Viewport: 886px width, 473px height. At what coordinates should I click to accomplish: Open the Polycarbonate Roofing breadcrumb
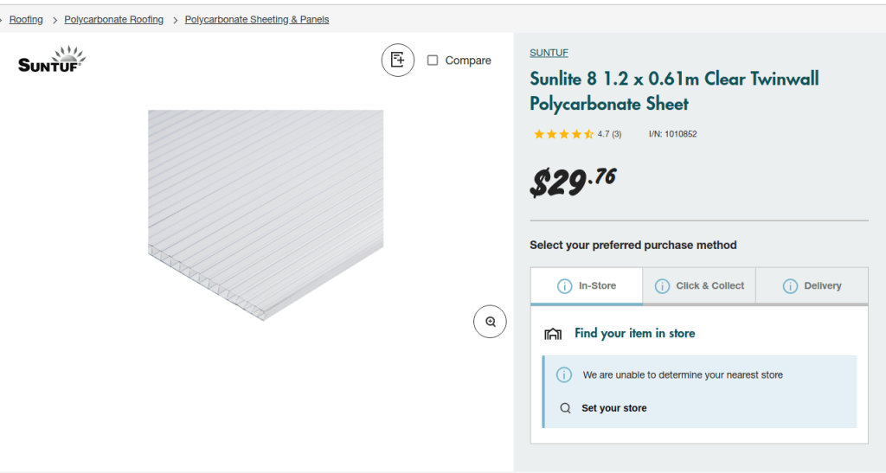click(113, 20)
